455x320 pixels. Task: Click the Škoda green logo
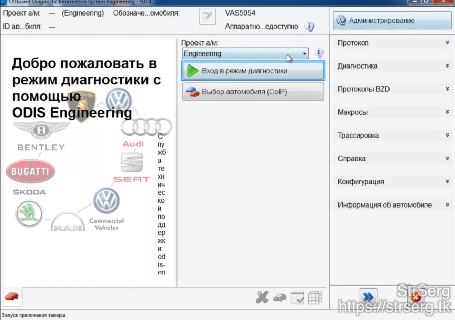tap(29, 214)
